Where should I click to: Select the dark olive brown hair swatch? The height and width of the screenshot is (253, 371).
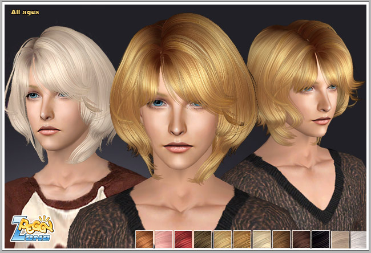point(203,239)
